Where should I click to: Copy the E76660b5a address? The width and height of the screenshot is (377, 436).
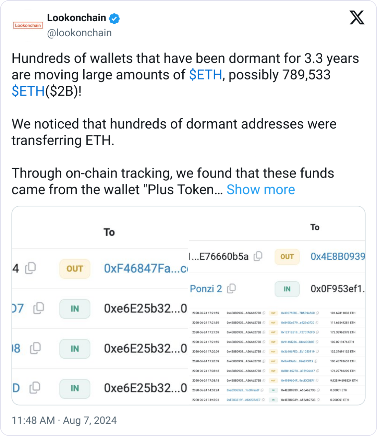click(258, 256)
